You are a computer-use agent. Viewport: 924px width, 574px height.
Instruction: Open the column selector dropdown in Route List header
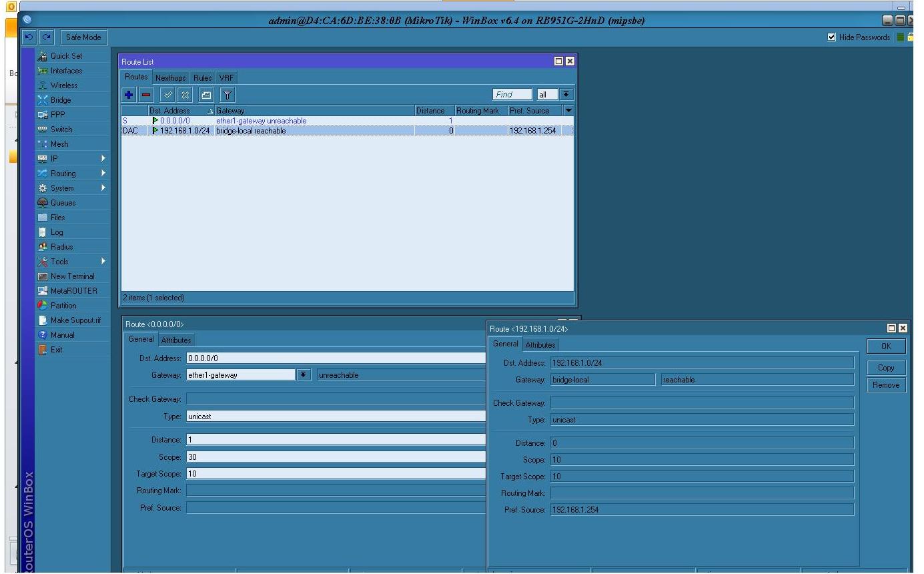point(568,111)
